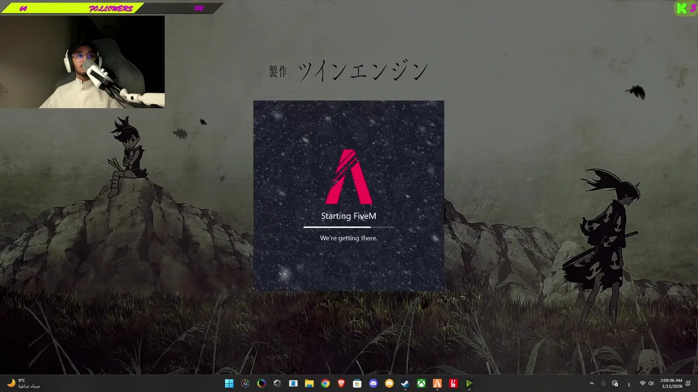
Task: Open the gray polygon taskbar app
Action: click(277, 383)
